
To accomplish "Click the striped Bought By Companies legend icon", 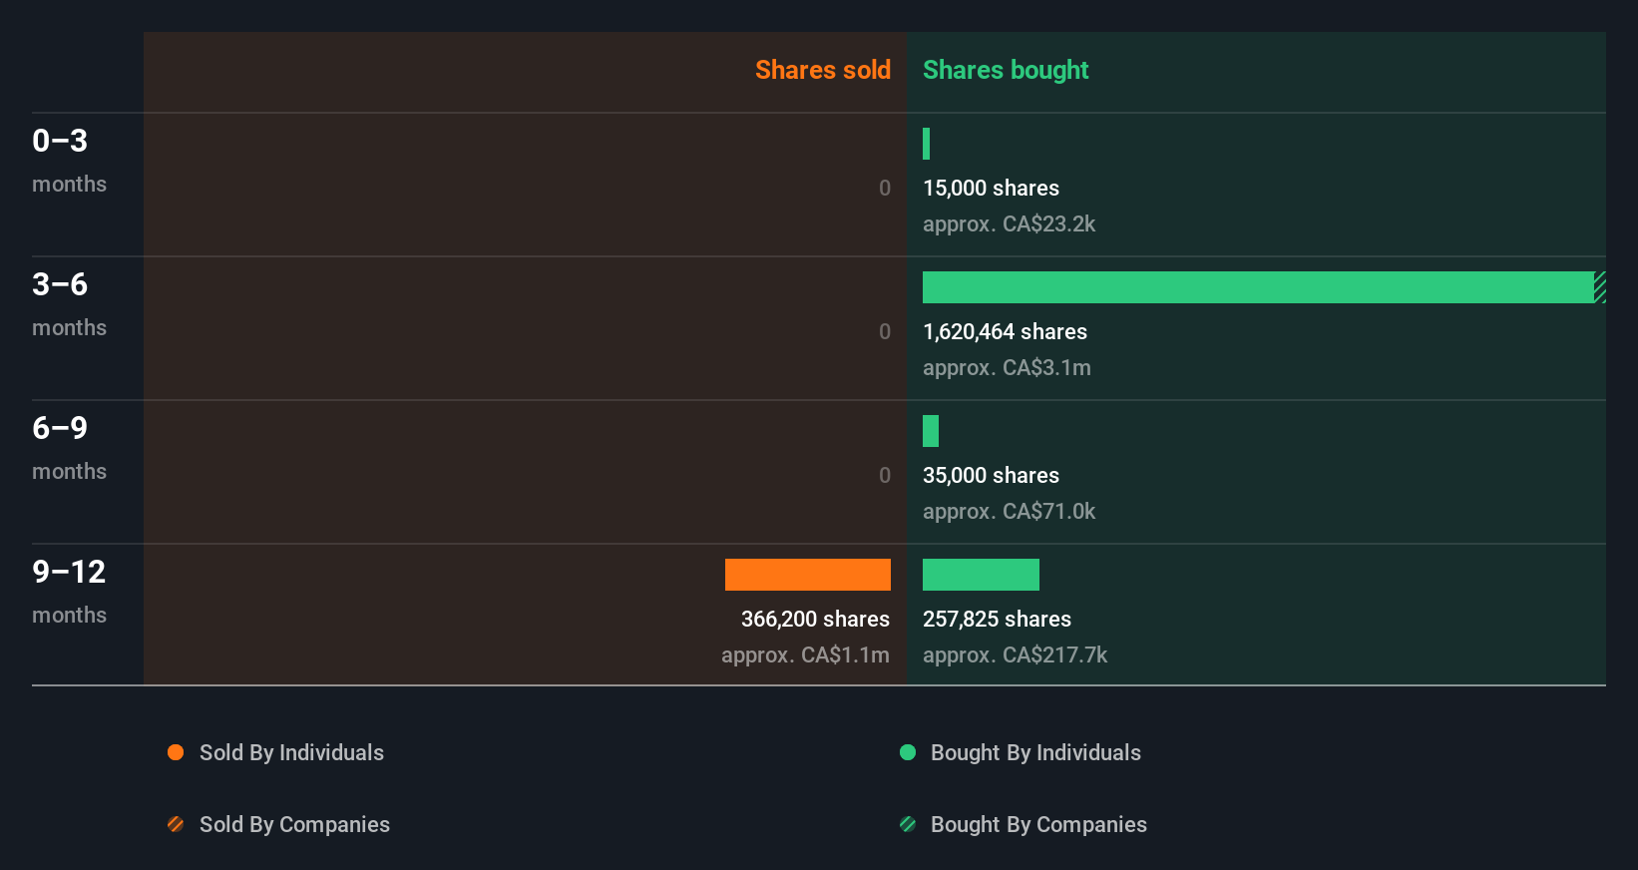I will click(908, 824).
